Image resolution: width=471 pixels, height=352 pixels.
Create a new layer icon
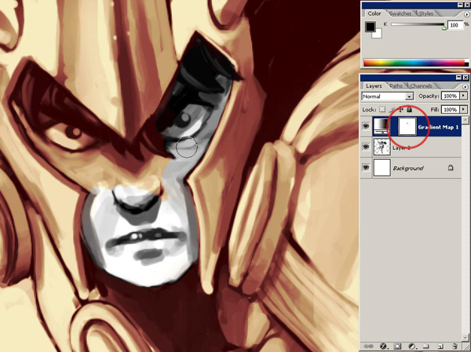tap(440, 347)
